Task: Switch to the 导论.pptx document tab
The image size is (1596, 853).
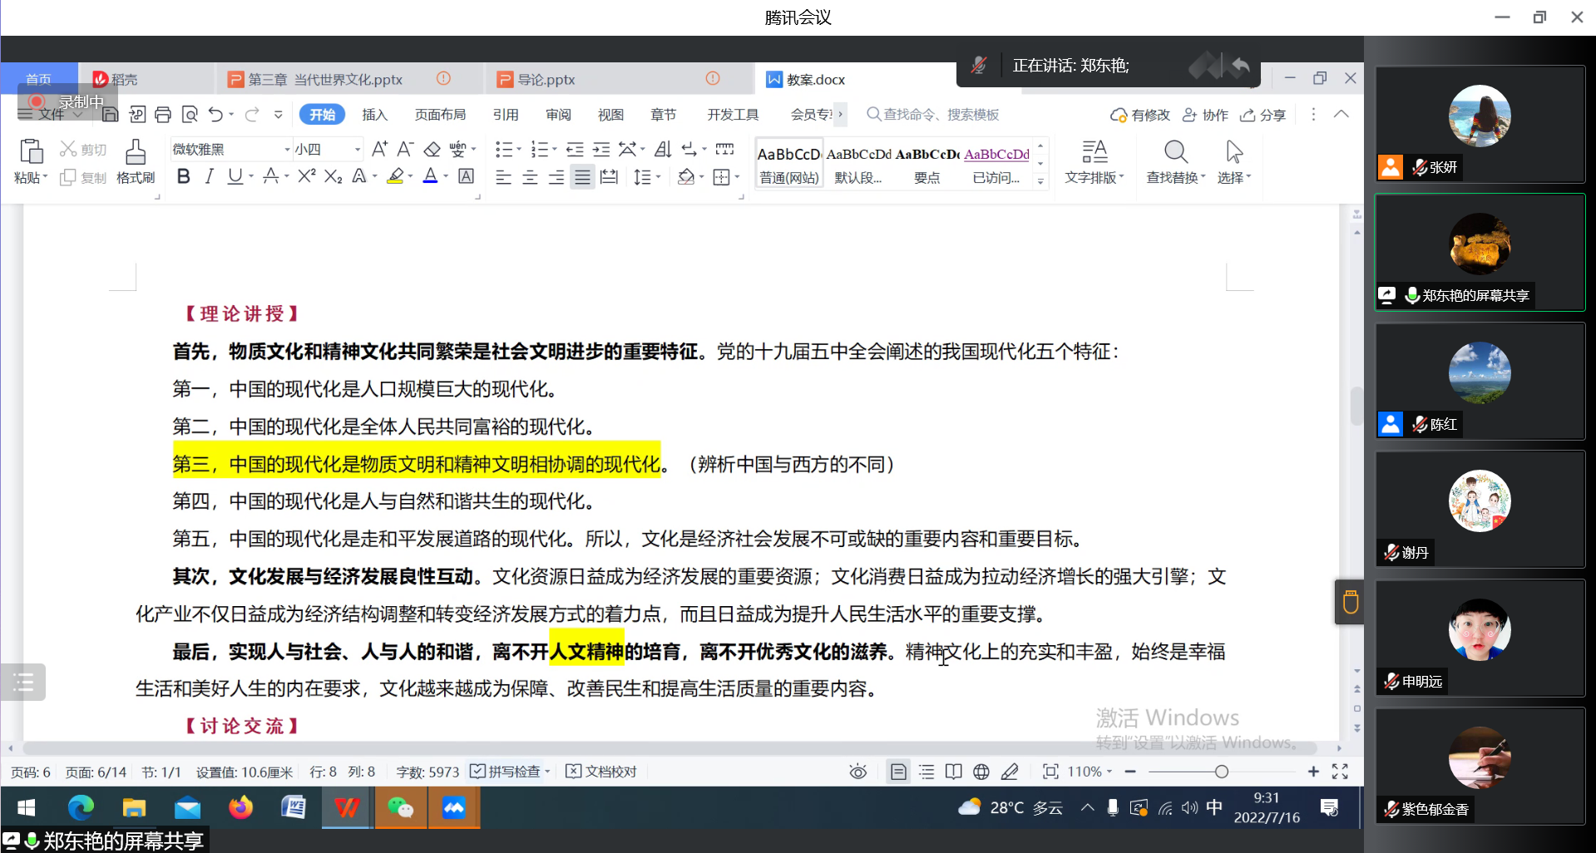Action: (546, 80)
